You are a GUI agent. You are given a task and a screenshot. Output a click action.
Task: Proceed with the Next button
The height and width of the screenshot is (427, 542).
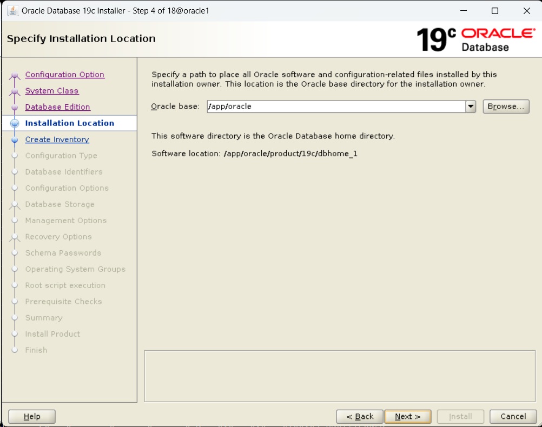tap(407, 416)
